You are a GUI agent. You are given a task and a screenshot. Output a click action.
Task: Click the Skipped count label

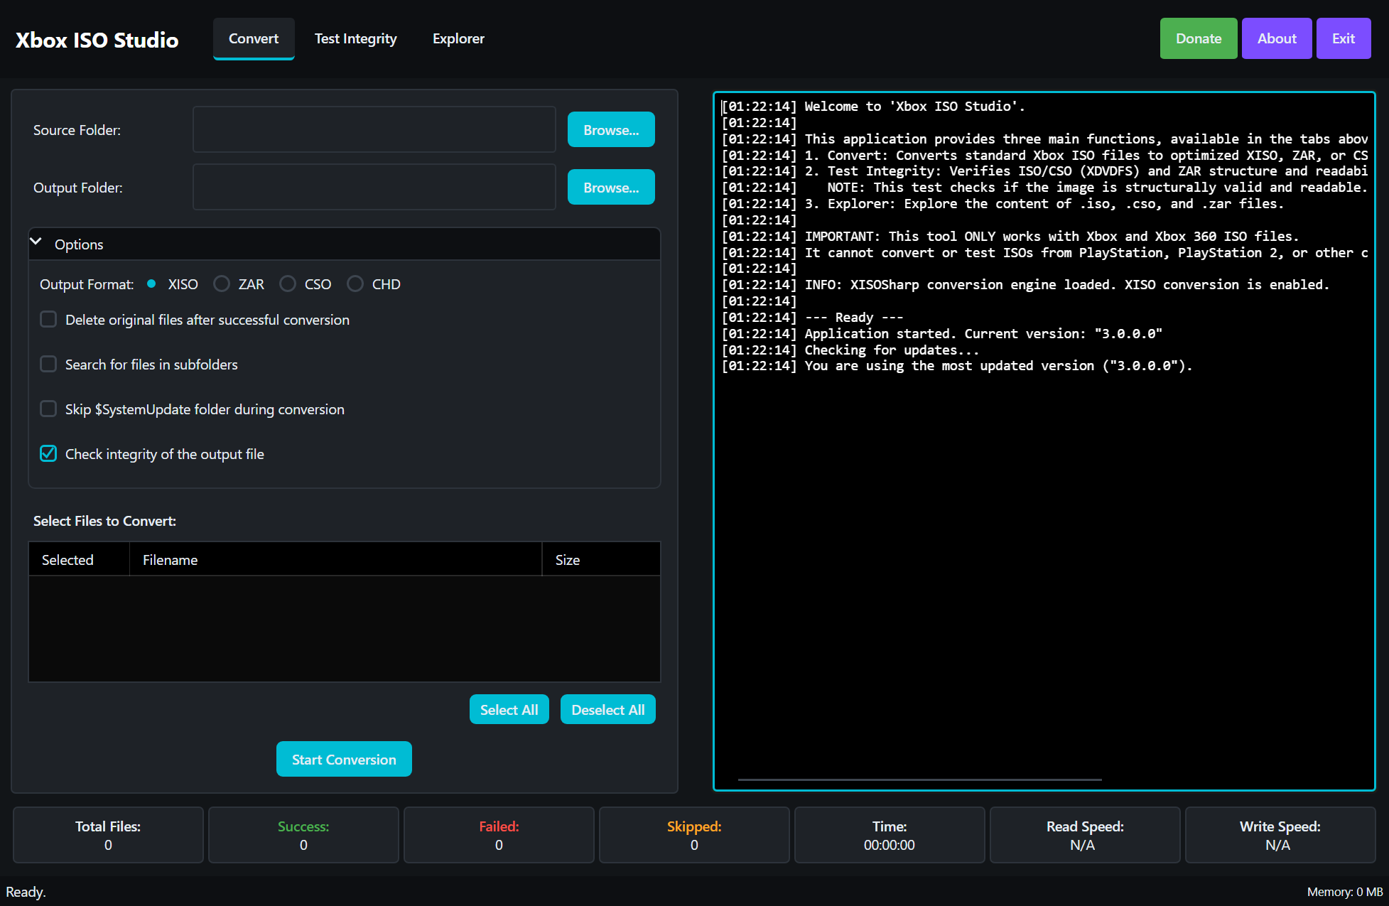694,826
